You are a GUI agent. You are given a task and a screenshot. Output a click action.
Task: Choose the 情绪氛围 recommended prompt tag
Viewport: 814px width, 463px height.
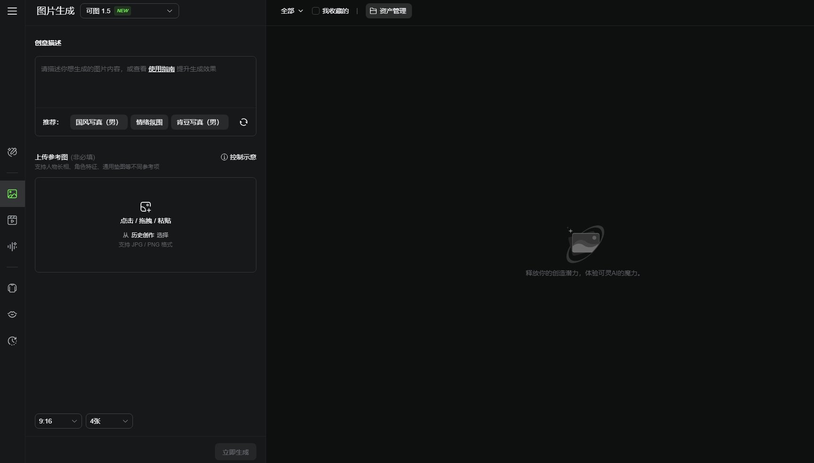149,122
